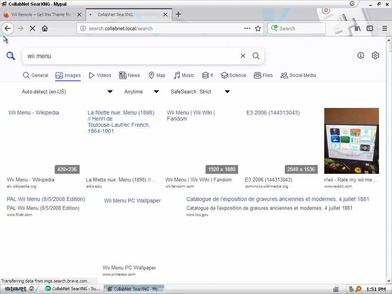Switch to the Videos category tab
The image size is (392, 294).
(100, 75)
